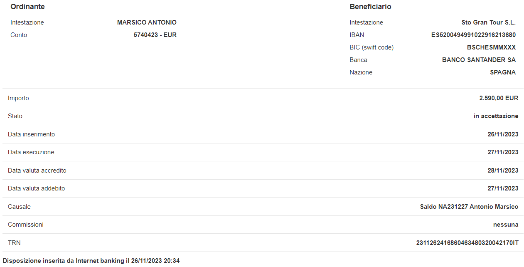Select the beneficiary name Sto Gran Tour S.L.
This screenshot has width=524, height=267.
(x=489, y=22)
